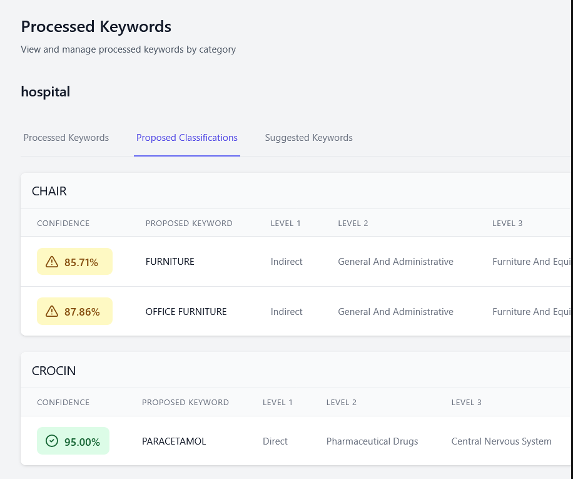Image resolution: width=573 pixels, height=479 pixels.
Task: Click warning triangle icon beside 87.86%
Action: click(52, 311)
